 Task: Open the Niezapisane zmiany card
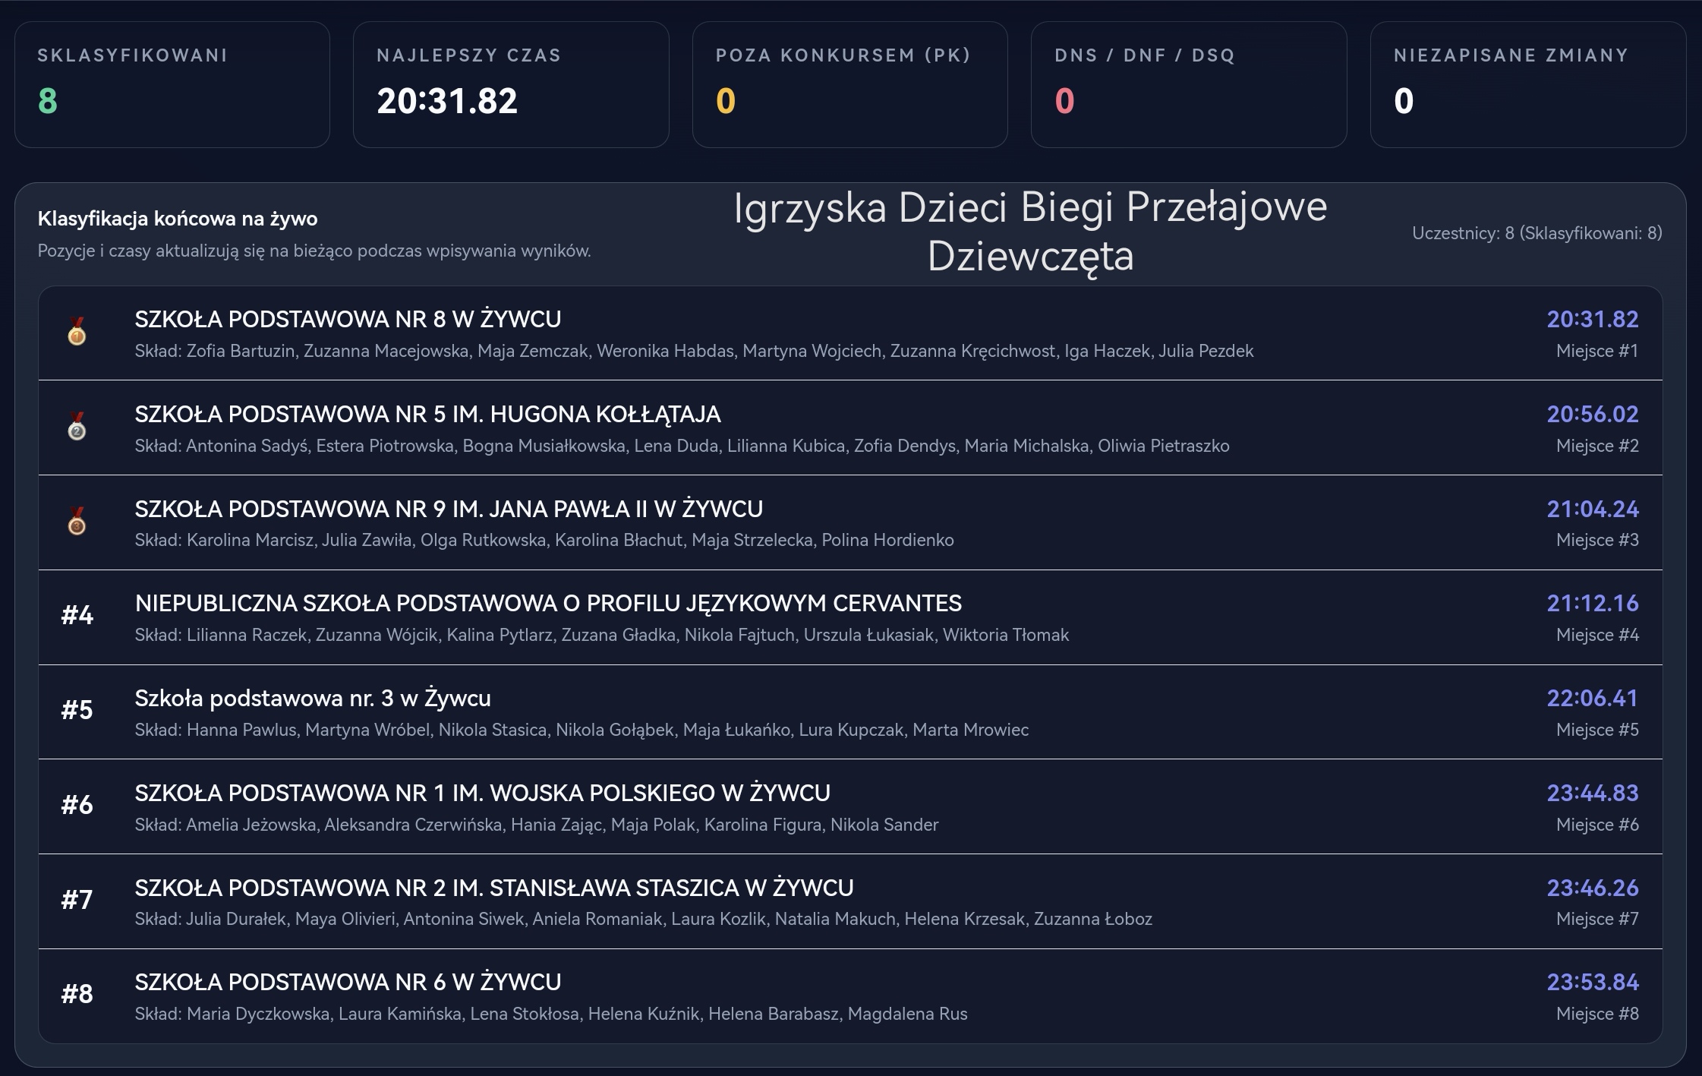(1528, 84)
